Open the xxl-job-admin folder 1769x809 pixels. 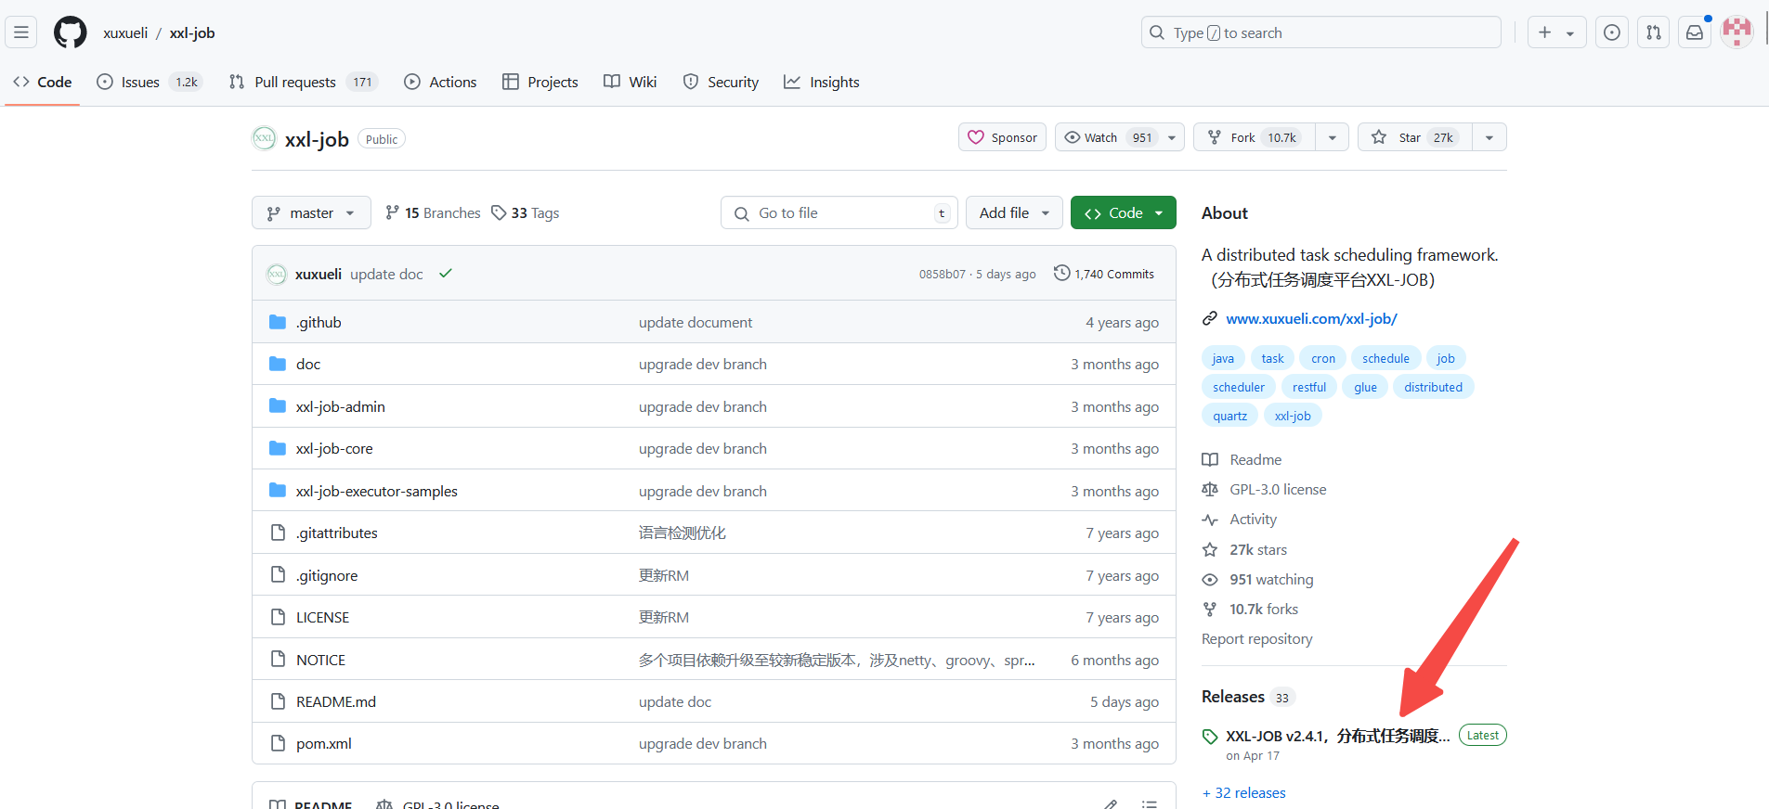pos(341,406)
